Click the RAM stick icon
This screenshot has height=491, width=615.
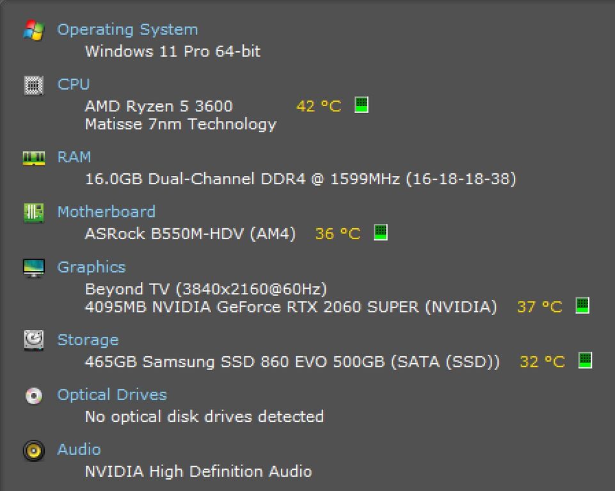tap(34, 158)
